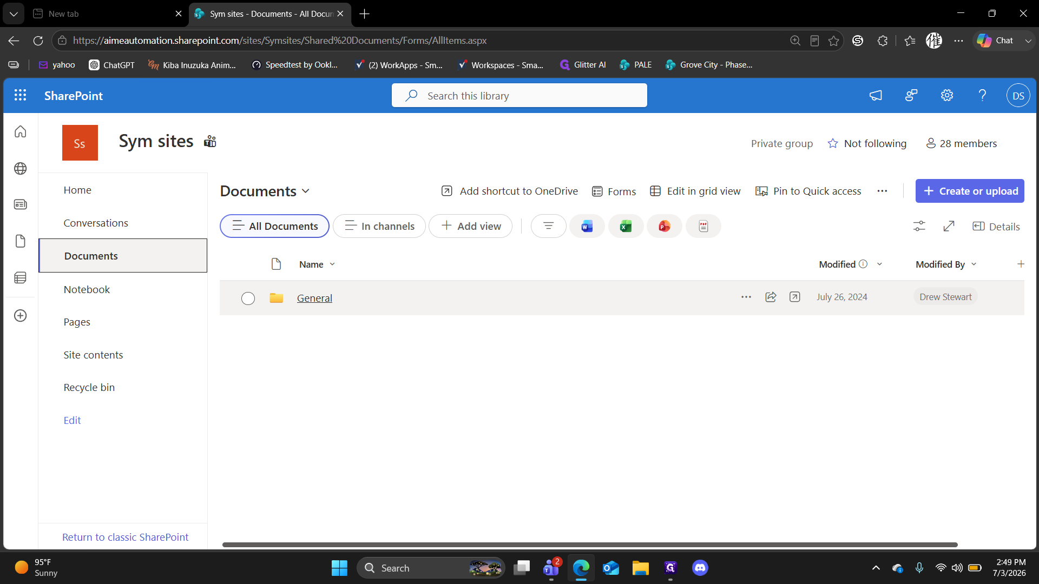Image resolution: width=1039 pixels, height=584 pixels.
Task: Open Site contents in navigation
Action: (x=93, y=355)
